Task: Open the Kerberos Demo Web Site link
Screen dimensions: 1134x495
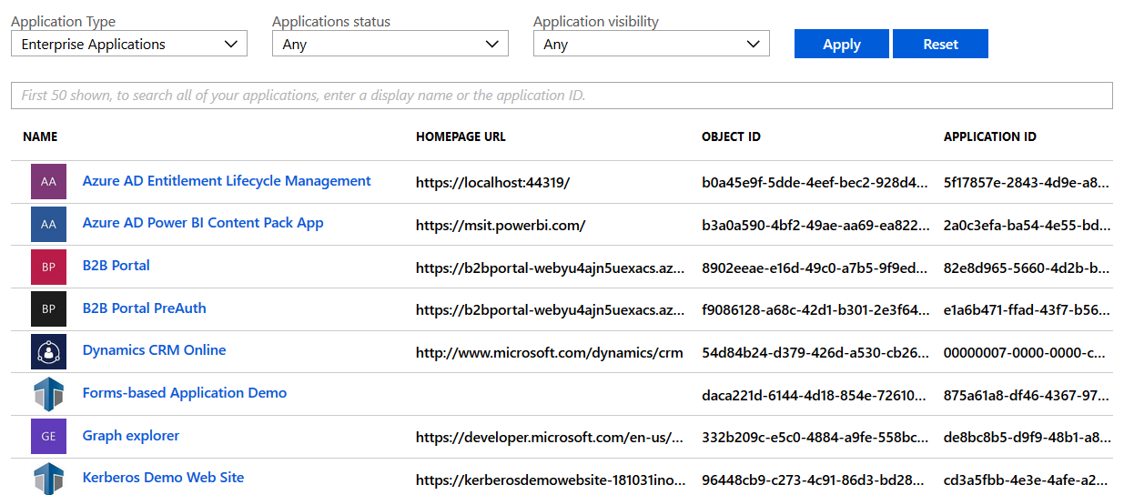Action: (164, 478)
